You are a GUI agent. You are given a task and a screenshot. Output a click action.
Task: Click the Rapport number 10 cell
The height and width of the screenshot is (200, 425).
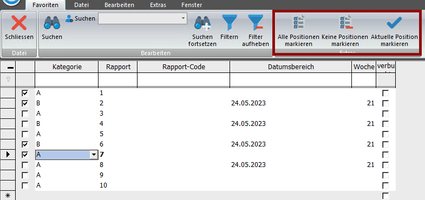(117, 185)
